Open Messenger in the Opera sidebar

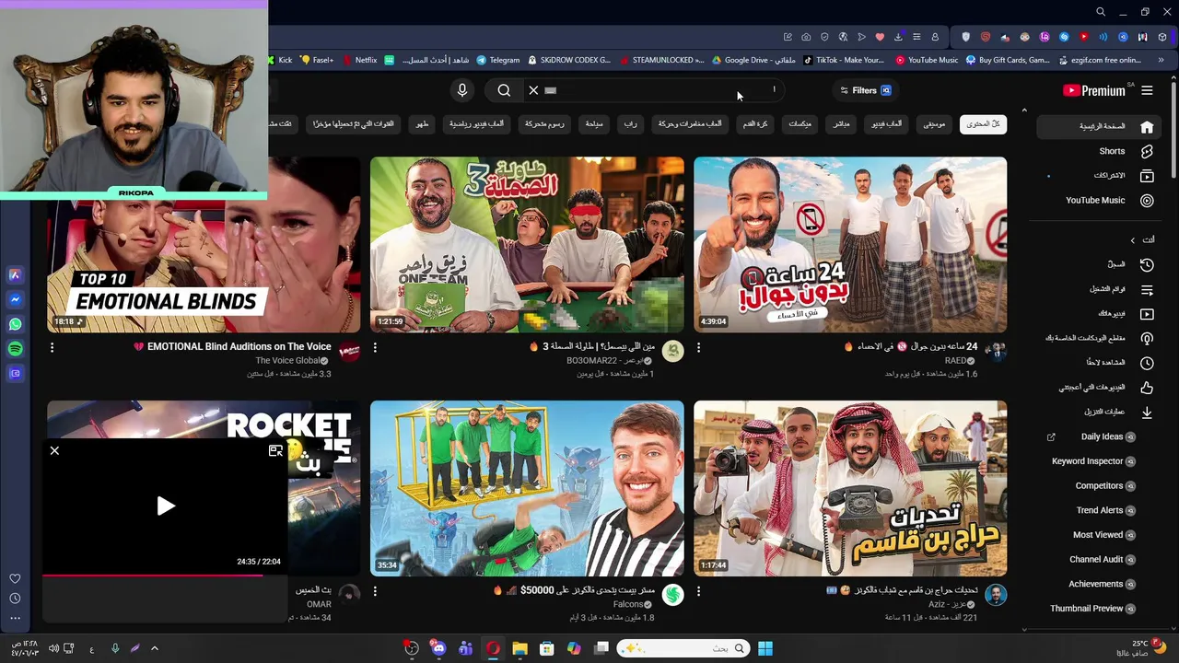pos(15,299)
